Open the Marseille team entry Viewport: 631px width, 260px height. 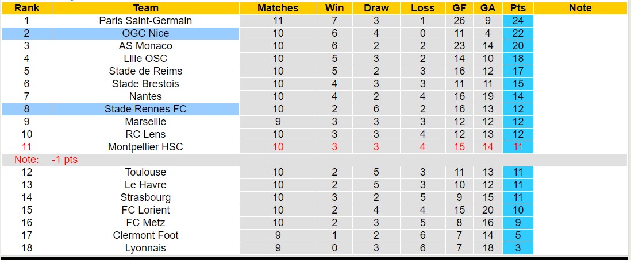145,122
